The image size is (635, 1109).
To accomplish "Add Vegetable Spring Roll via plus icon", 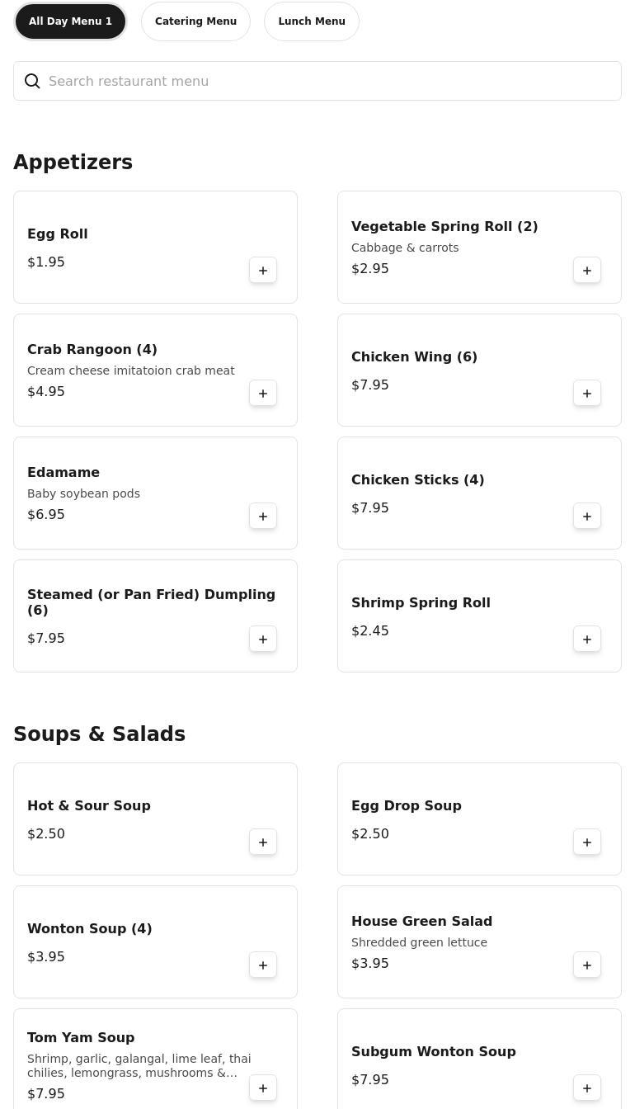I will click(x=587, y=270).
